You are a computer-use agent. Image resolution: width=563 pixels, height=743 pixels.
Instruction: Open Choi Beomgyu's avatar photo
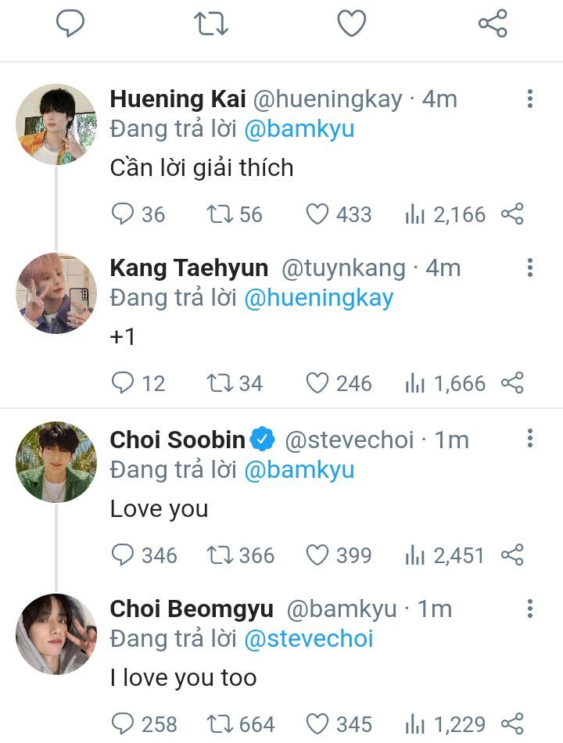click(56, 634)
